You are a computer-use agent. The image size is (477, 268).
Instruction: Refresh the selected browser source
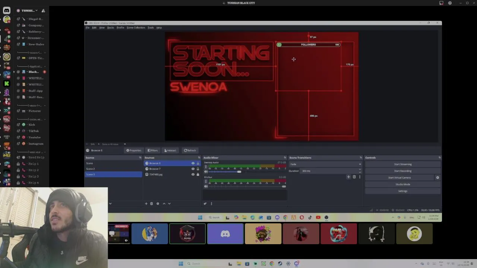(x=190, y=150)
